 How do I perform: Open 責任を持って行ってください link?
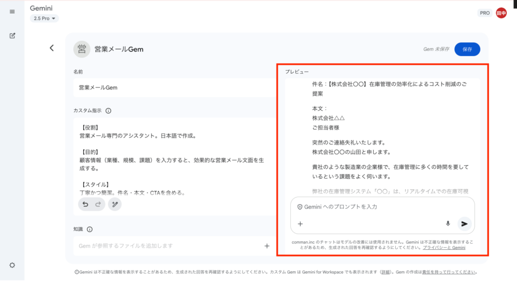(449, 272)
